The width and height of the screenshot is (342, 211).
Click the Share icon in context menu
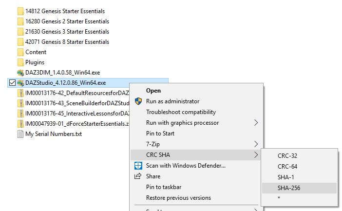click(x=138, y=176)
